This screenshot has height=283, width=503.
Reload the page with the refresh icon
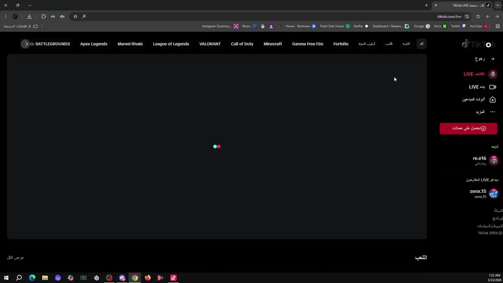click(x=478, y=17)
